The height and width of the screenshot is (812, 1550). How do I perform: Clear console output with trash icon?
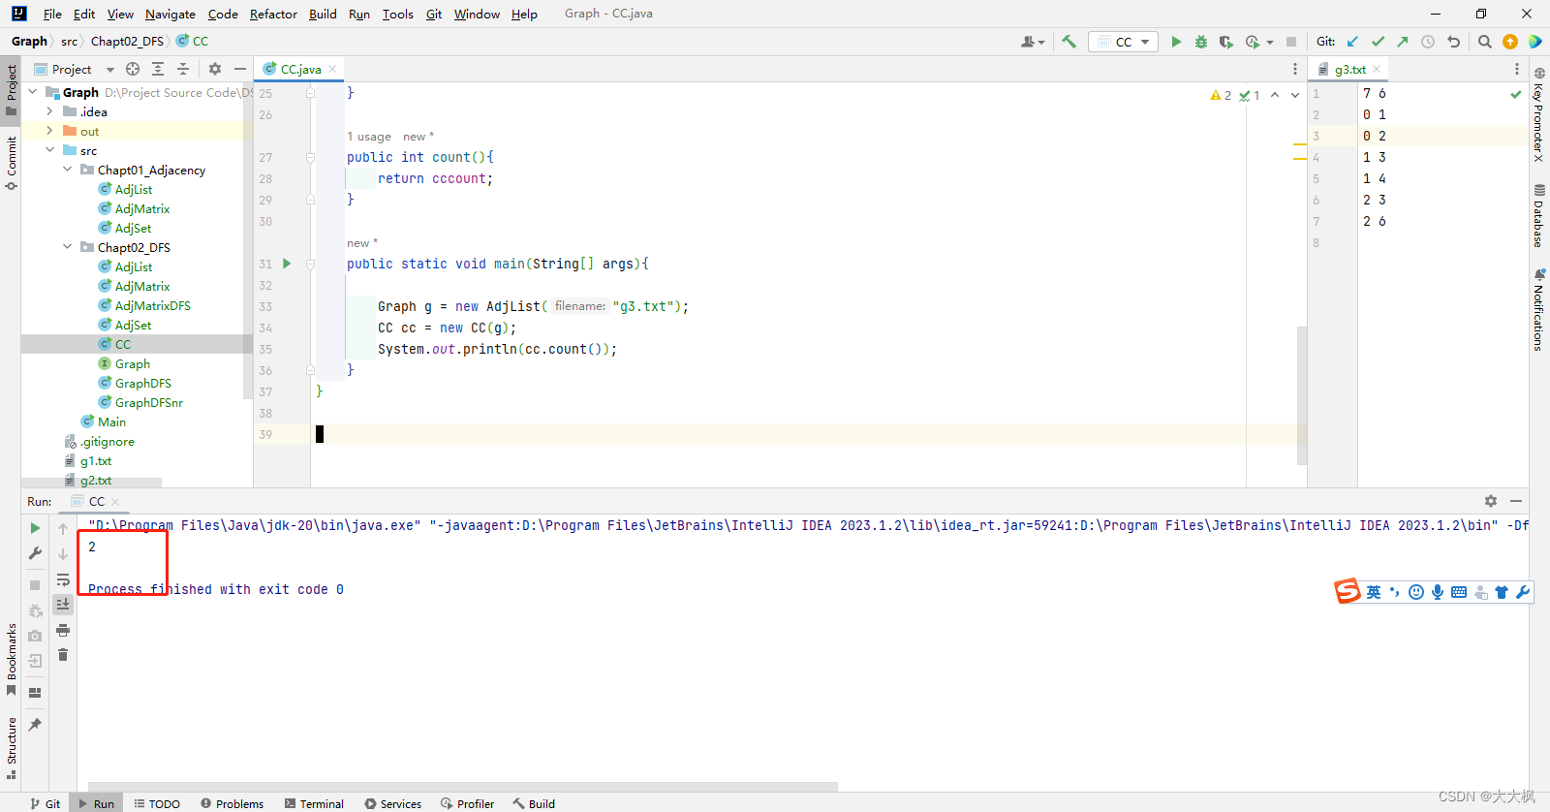(63, 655)
